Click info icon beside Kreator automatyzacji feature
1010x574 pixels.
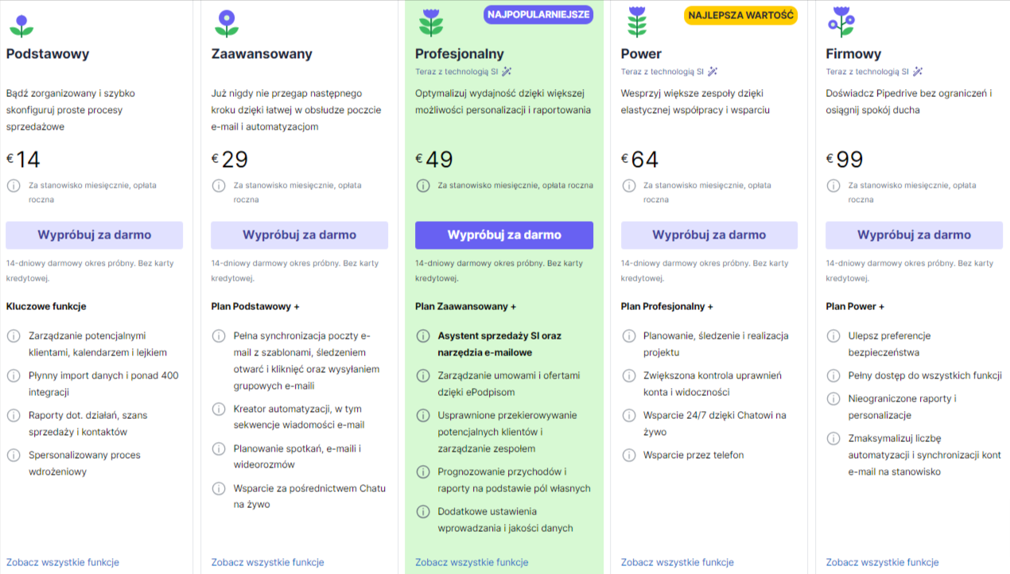[x=219, y=409]
